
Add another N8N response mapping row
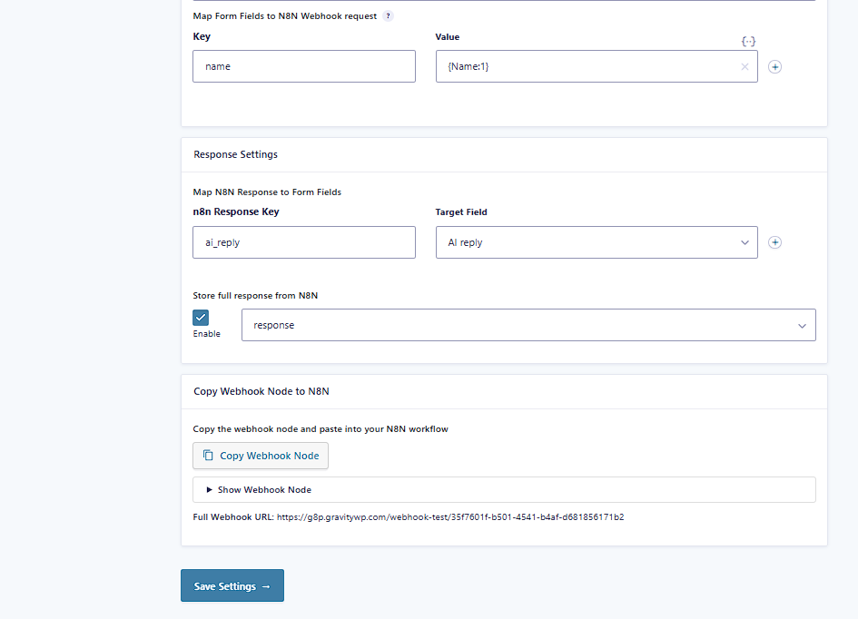[x=774, y=242]
